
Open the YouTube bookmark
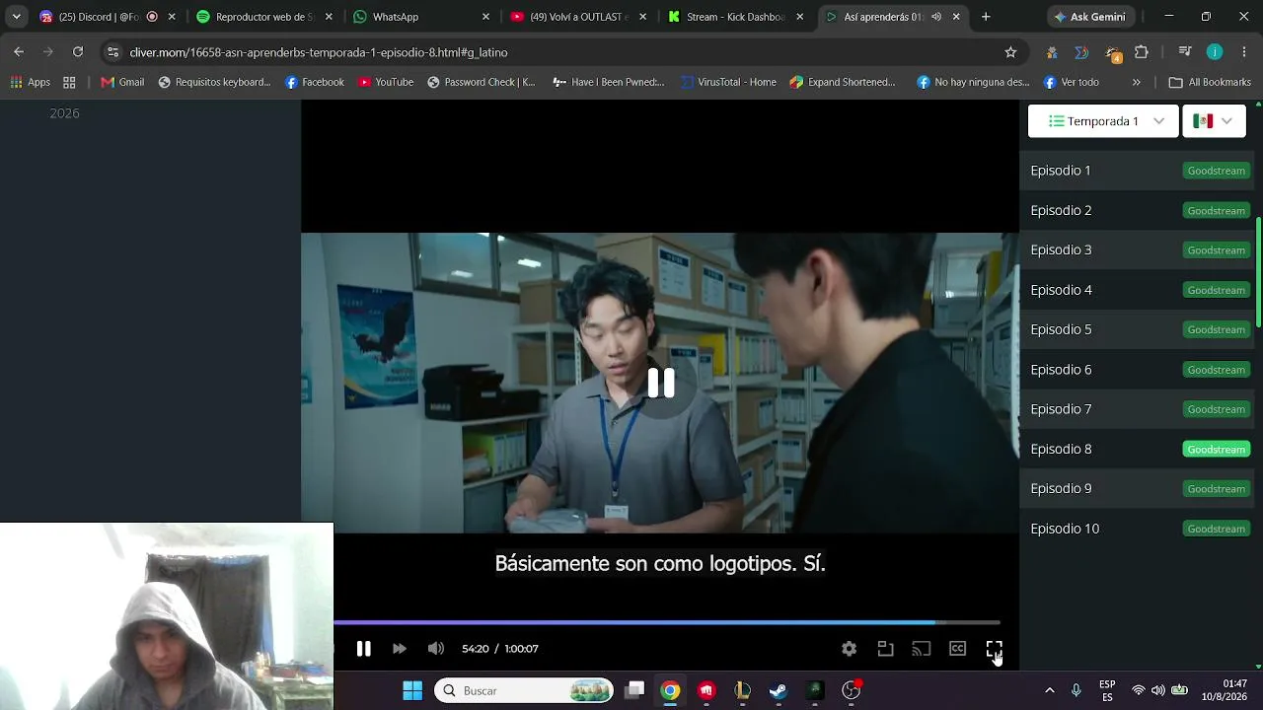[x=386, y=82]
